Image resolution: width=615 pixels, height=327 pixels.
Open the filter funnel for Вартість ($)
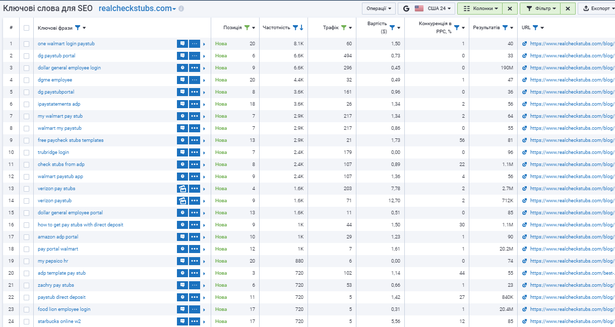[x=392, y=28]
